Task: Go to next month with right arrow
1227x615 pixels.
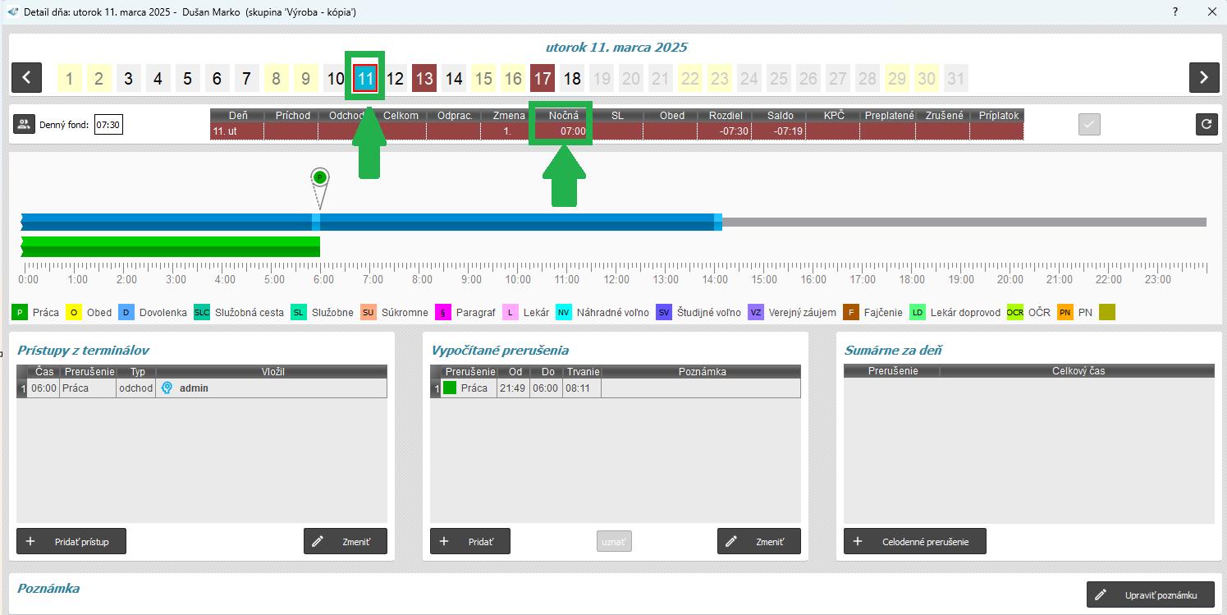Action: point(1203,78)
